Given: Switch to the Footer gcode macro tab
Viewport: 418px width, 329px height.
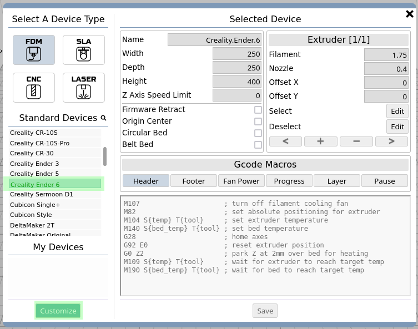Looking at the screenshot, I should [194, 181].
